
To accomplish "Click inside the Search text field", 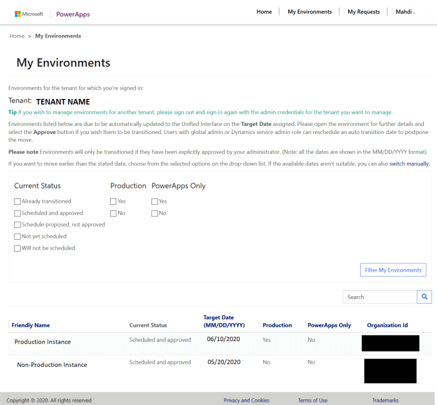I will (379, 297).
